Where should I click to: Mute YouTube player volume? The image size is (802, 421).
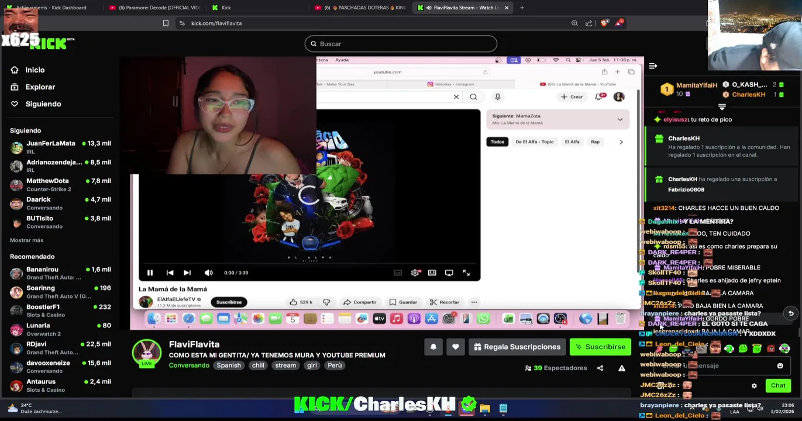click(208, 272)
